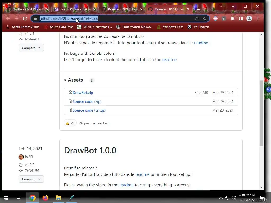Go forward using the browser forward arrow
The width and height of the screenshot is (271, 203).
(x=16, y=19)
